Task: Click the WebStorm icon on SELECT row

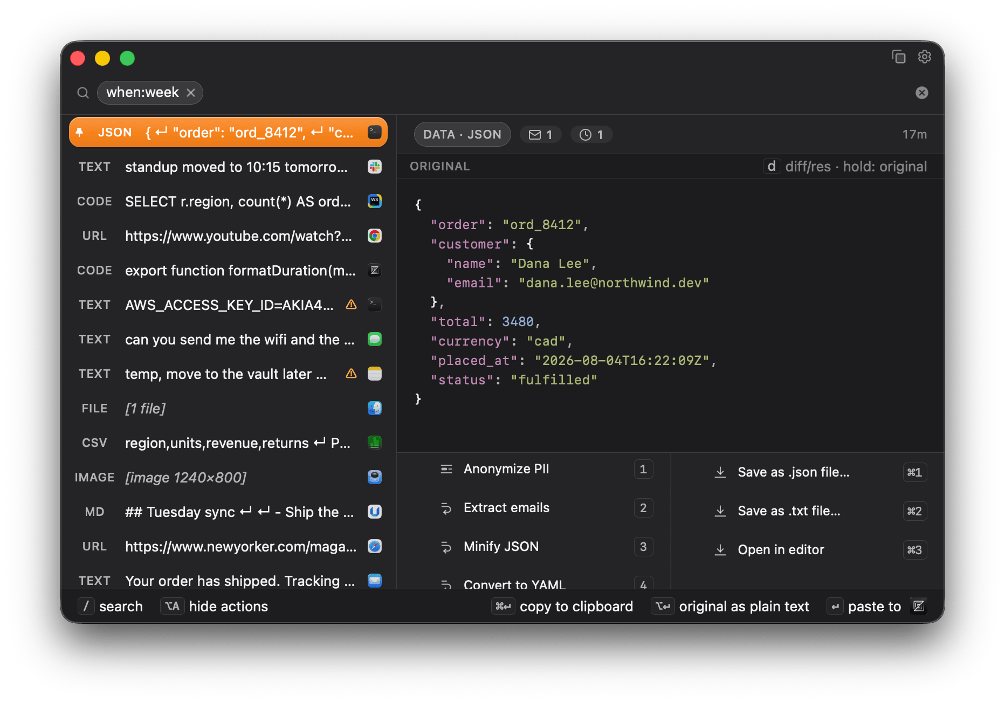Action: [375, 201]
